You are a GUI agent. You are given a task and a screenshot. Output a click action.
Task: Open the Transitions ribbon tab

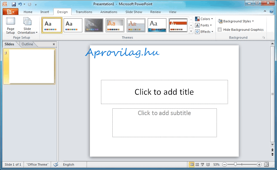click(84, 12)
